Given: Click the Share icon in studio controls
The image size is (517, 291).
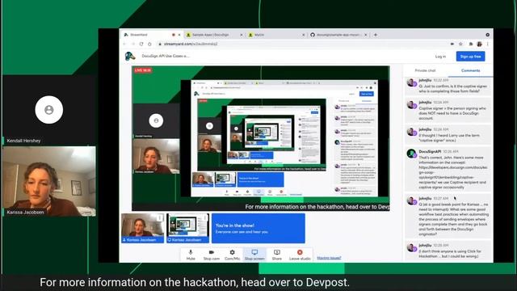Looking at the screenshot, I should click(x=276, y=252).
